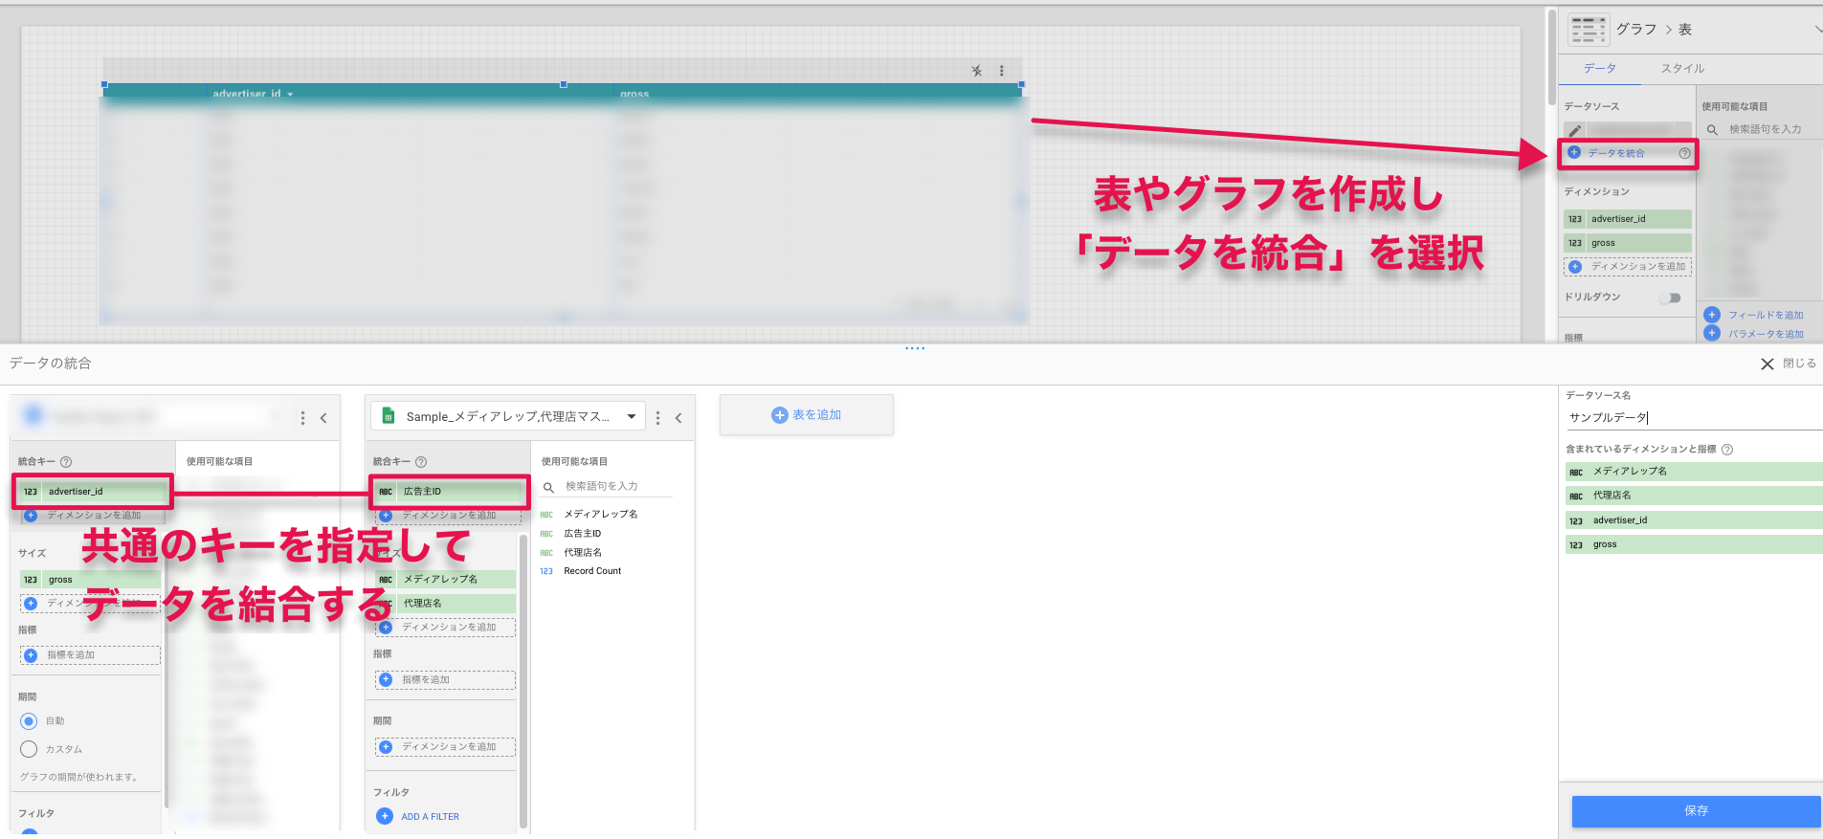This screenshot has width=1823, height=839.
Task: Switch to the データ tab
Action: coord(1599,69)
